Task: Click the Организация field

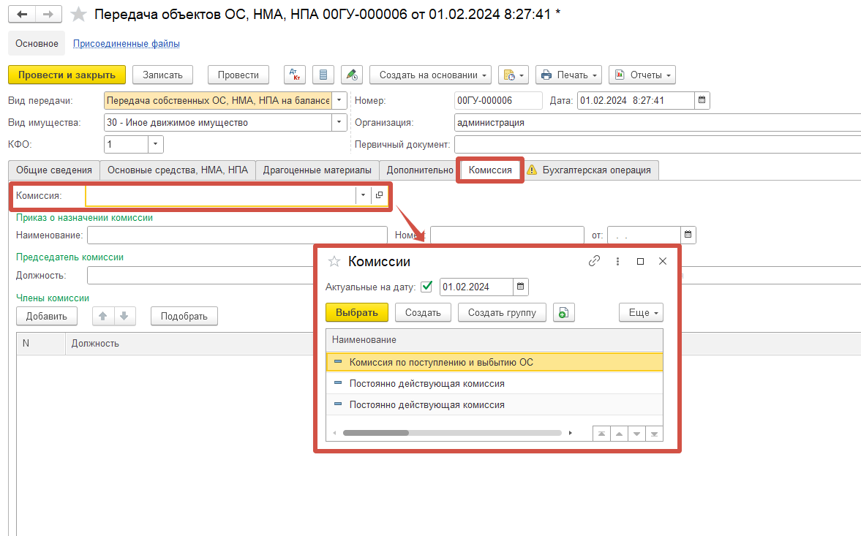Action: click(658, 122)
